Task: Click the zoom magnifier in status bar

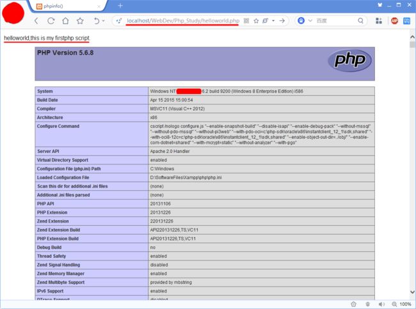Action: tap(394, 304)
